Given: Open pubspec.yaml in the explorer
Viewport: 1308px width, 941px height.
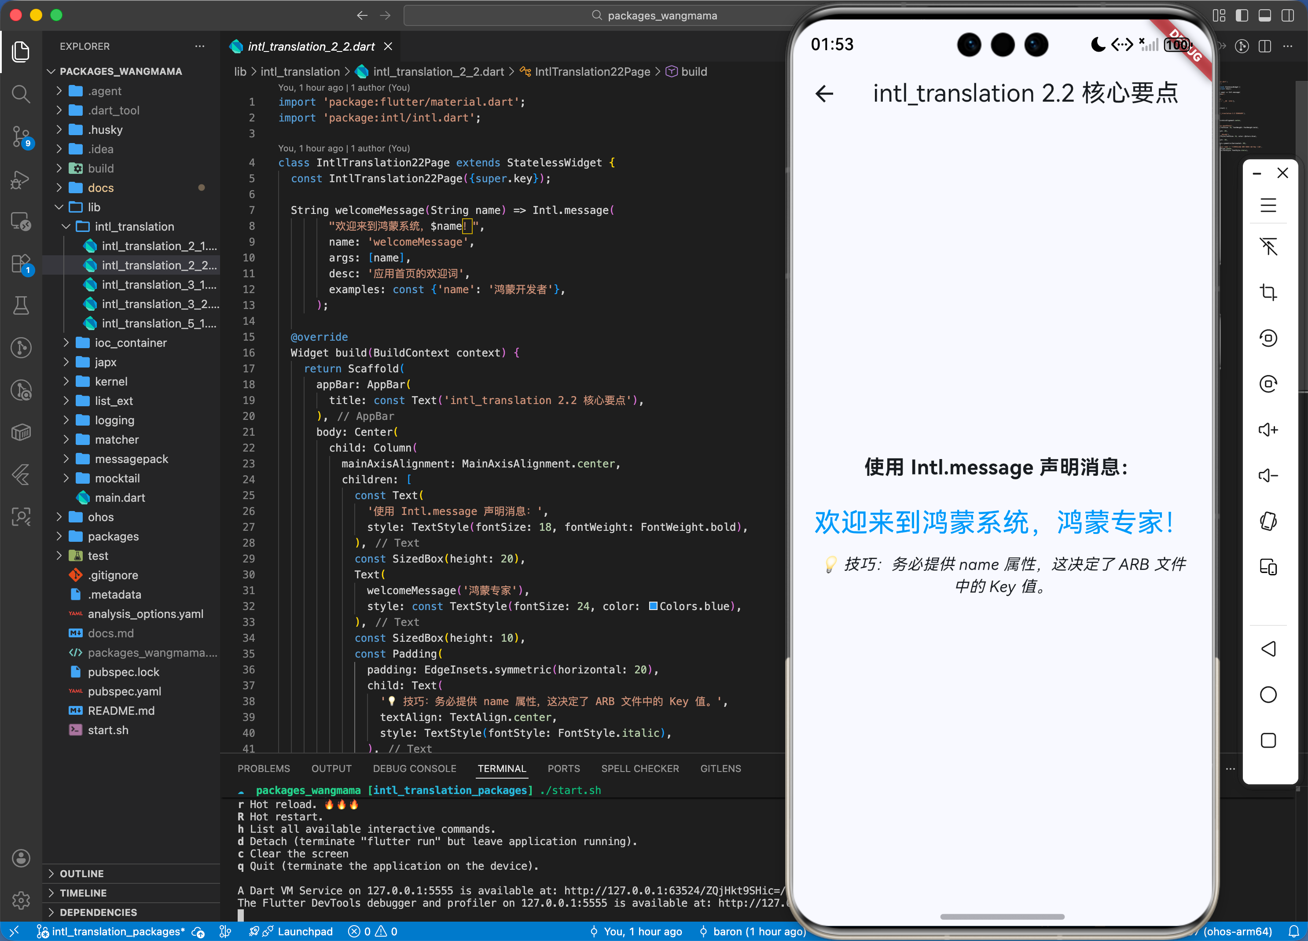Looking at the screenshot, I should 132,691.
